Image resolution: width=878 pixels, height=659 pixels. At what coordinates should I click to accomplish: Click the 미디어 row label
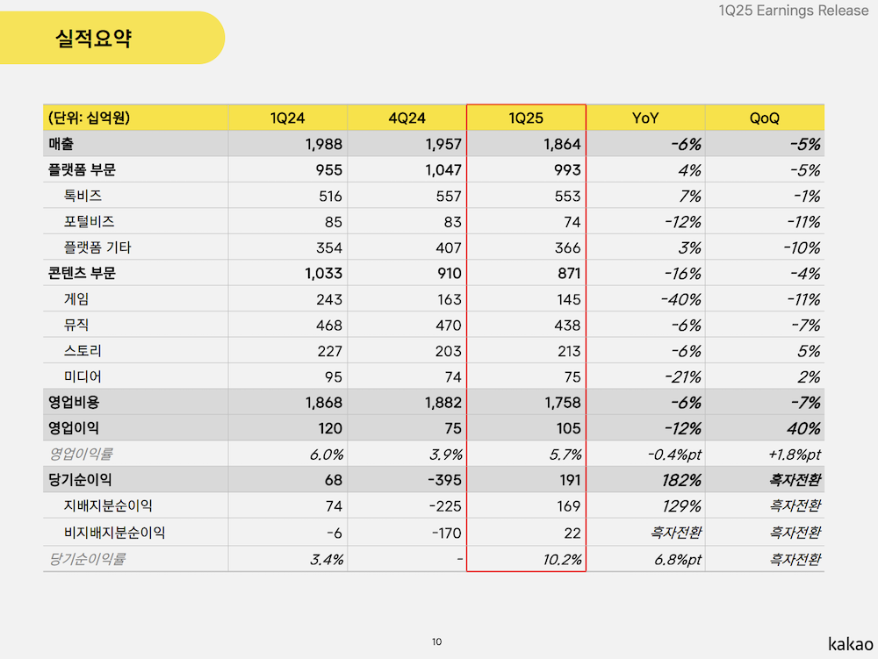pyautogui.click(x=83, y=376)
